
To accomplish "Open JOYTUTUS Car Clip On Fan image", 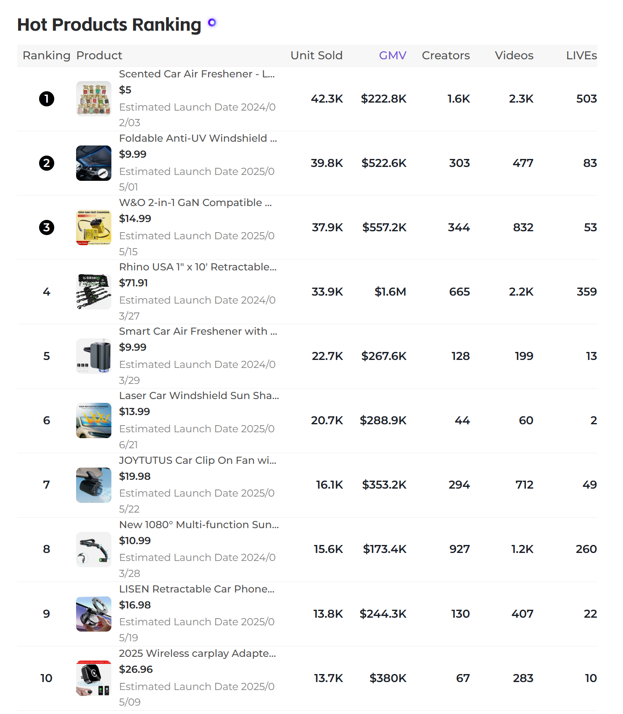I will (x=94, y=485).
